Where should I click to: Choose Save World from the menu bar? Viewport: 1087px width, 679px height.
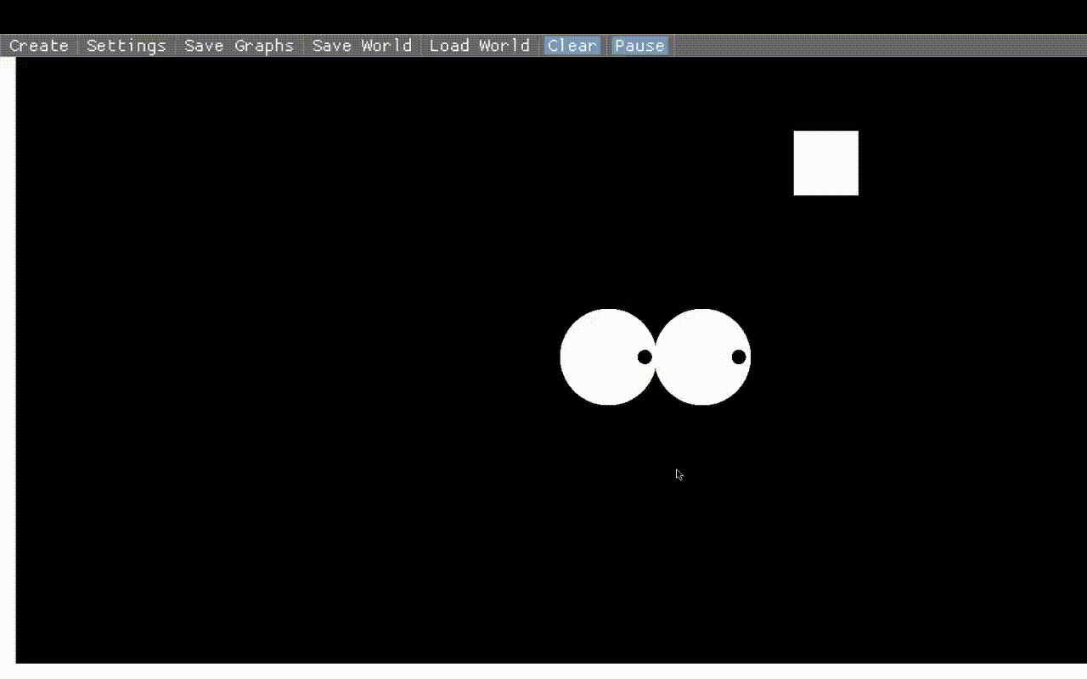pyautogui.click(x=362, y=46)
